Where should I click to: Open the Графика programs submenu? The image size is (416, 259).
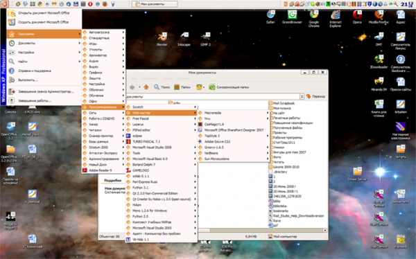point(103,73)
